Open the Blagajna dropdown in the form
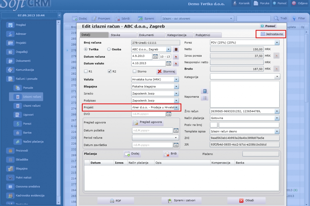The height and width of the screenshot is (206, 310). tap(176, 87)
